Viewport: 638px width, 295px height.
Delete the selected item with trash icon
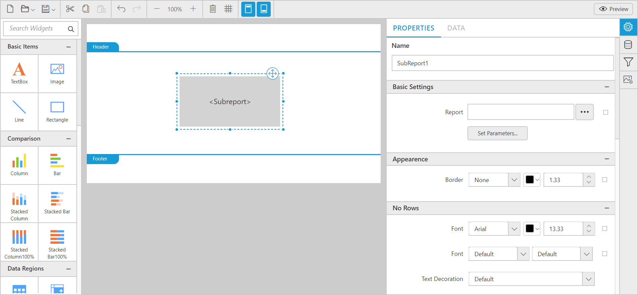[213, 9]
